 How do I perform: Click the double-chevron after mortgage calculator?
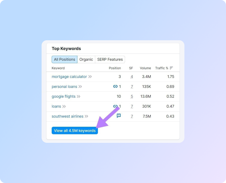click(90, 77)
